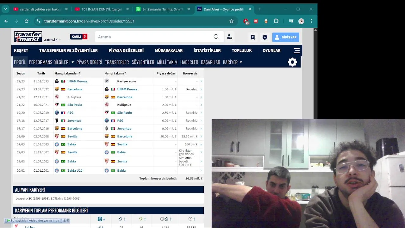Viewport: 405px width, 228px height.
Task: Open the Transferler player tab
Action: pos(117,62)
